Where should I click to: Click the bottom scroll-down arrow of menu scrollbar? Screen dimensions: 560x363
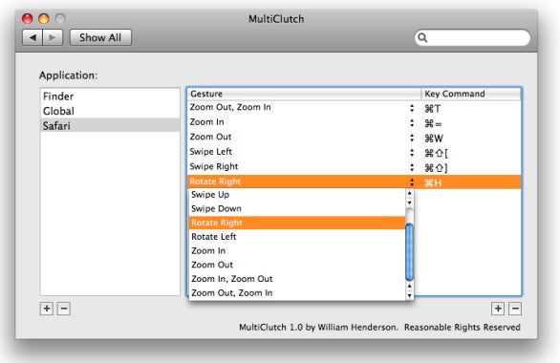[x=409, y=295]
